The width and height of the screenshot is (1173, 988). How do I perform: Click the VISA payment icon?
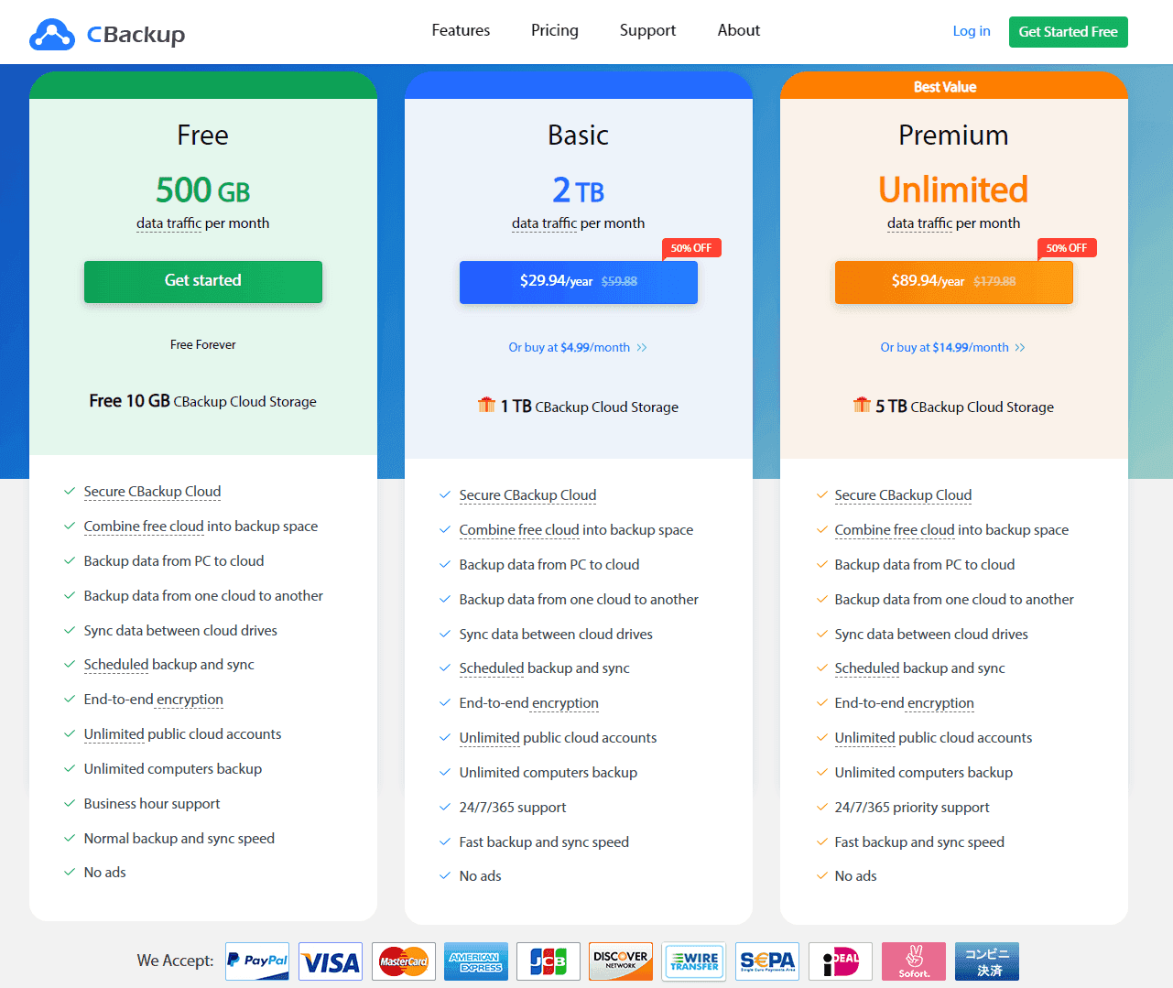click(x=330, y=961)
